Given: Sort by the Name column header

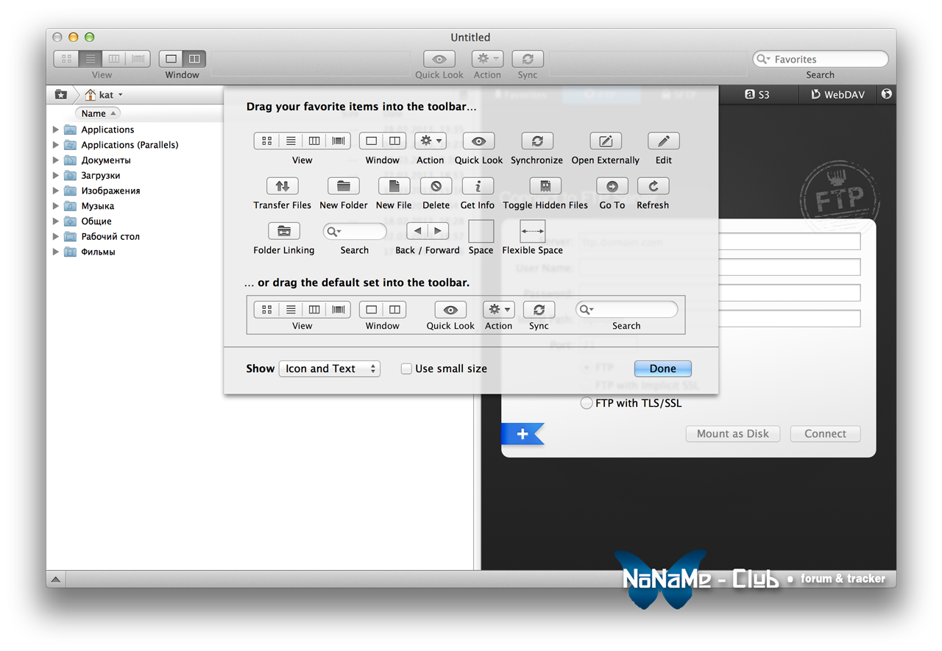Looking at the screenshot, I should (97, 113).
